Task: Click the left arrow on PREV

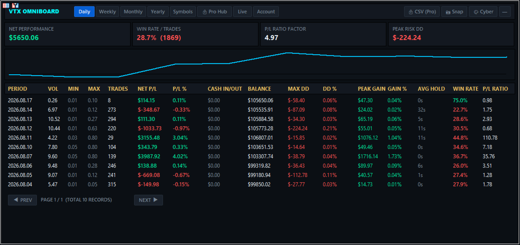Action: click(x=16, y=200)
